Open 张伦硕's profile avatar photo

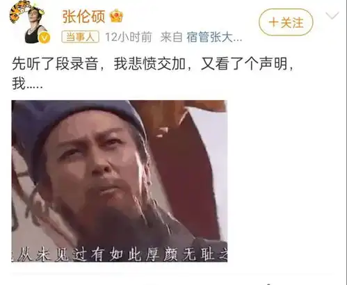point(30,22)
